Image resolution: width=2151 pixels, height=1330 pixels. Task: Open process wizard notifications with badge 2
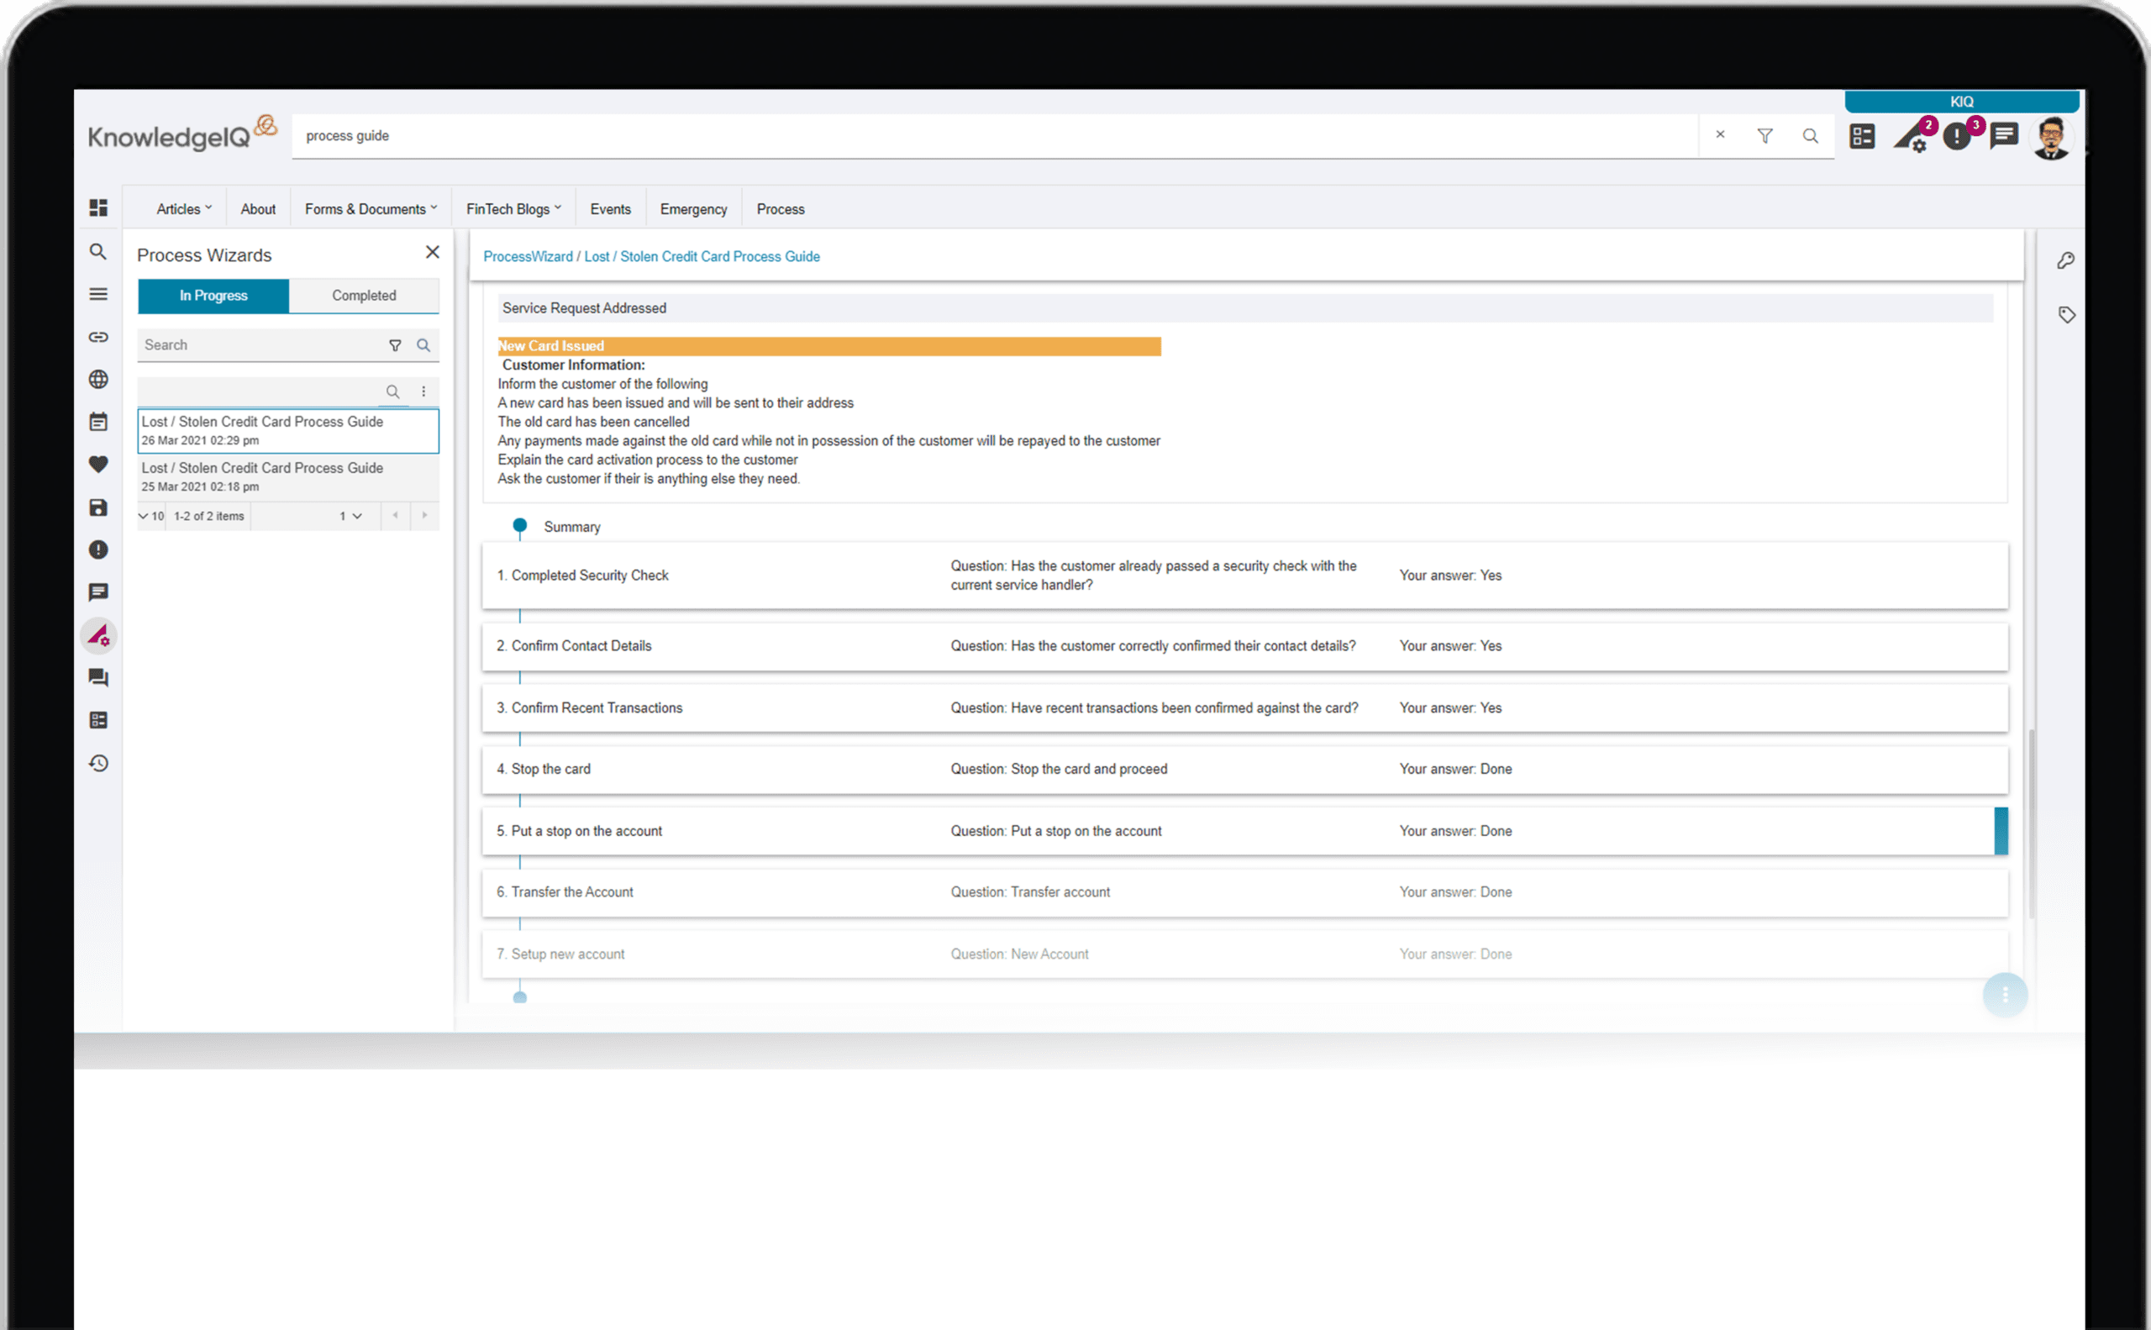(1913, 136)
